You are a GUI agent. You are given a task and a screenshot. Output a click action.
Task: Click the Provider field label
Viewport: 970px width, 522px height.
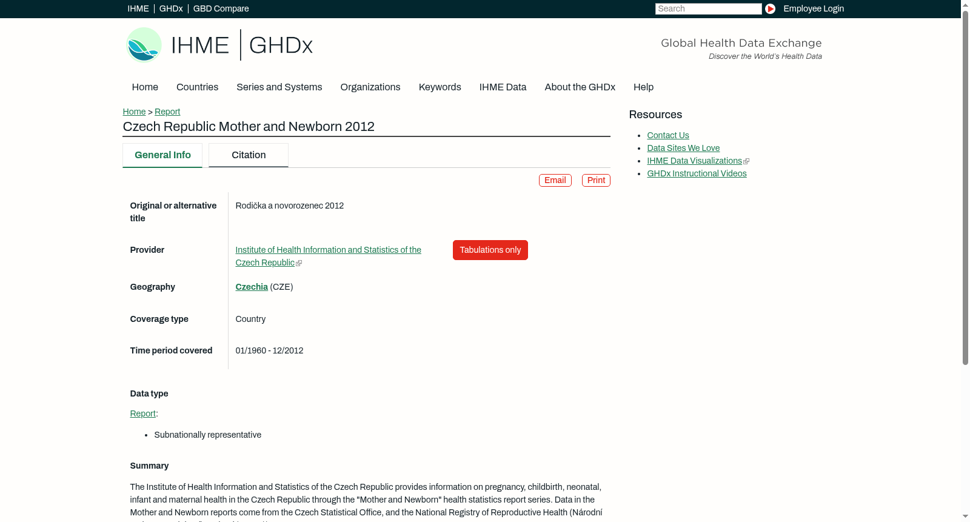coord(147,250)
